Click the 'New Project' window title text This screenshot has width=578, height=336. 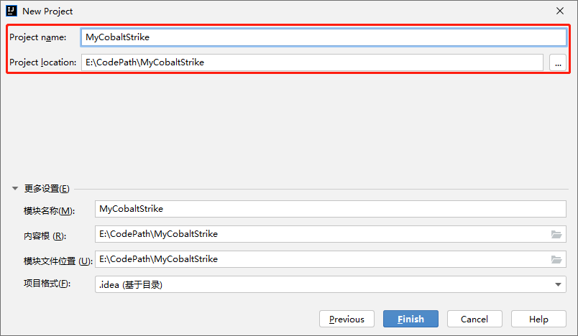tap(47, 11)
